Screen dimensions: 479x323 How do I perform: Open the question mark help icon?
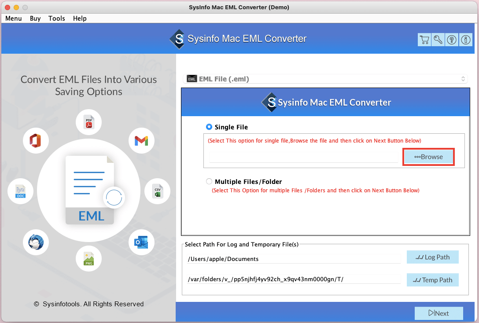tap(452, 40)
